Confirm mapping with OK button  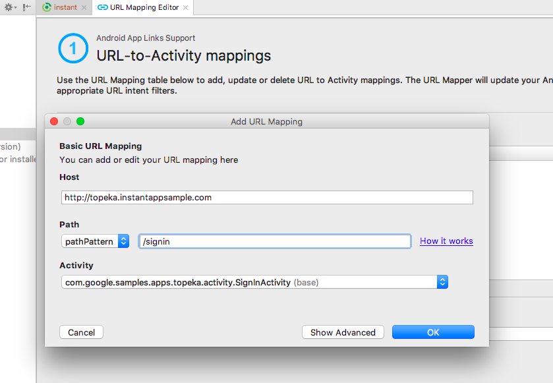pyautogui.click(x=433, y=332)
